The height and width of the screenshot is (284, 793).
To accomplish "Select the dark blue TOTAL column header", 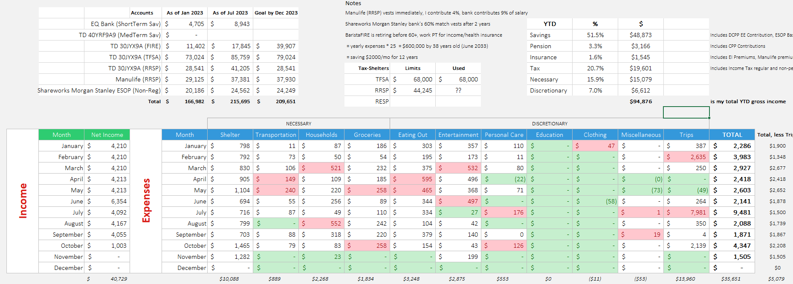I will [x=732, y=135].
